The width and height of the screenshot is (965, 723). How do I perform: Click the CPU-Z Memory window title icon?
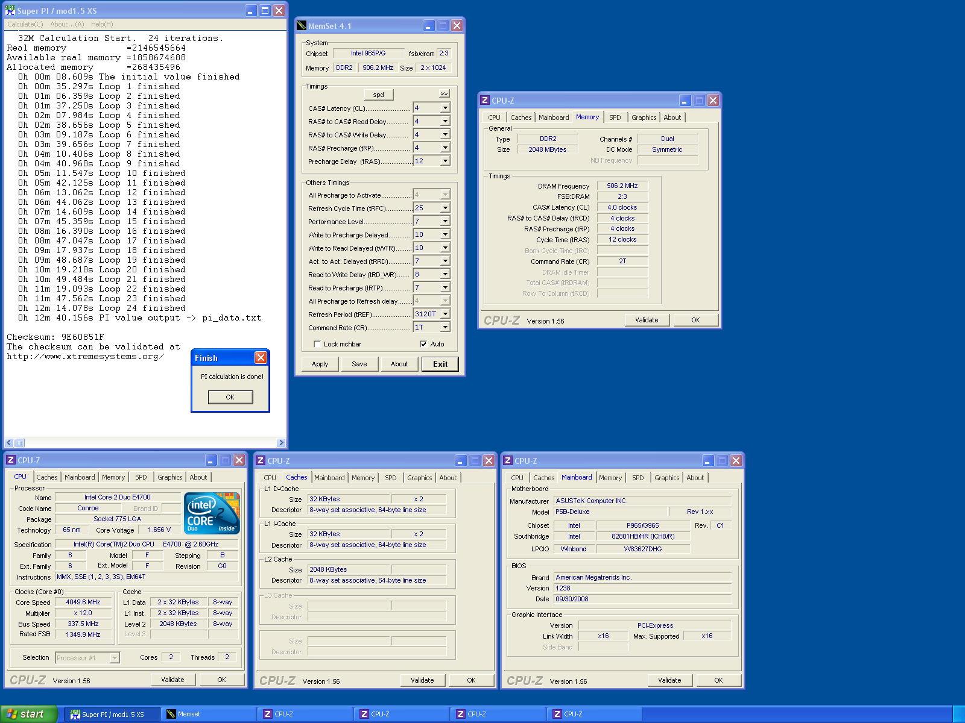485,101
